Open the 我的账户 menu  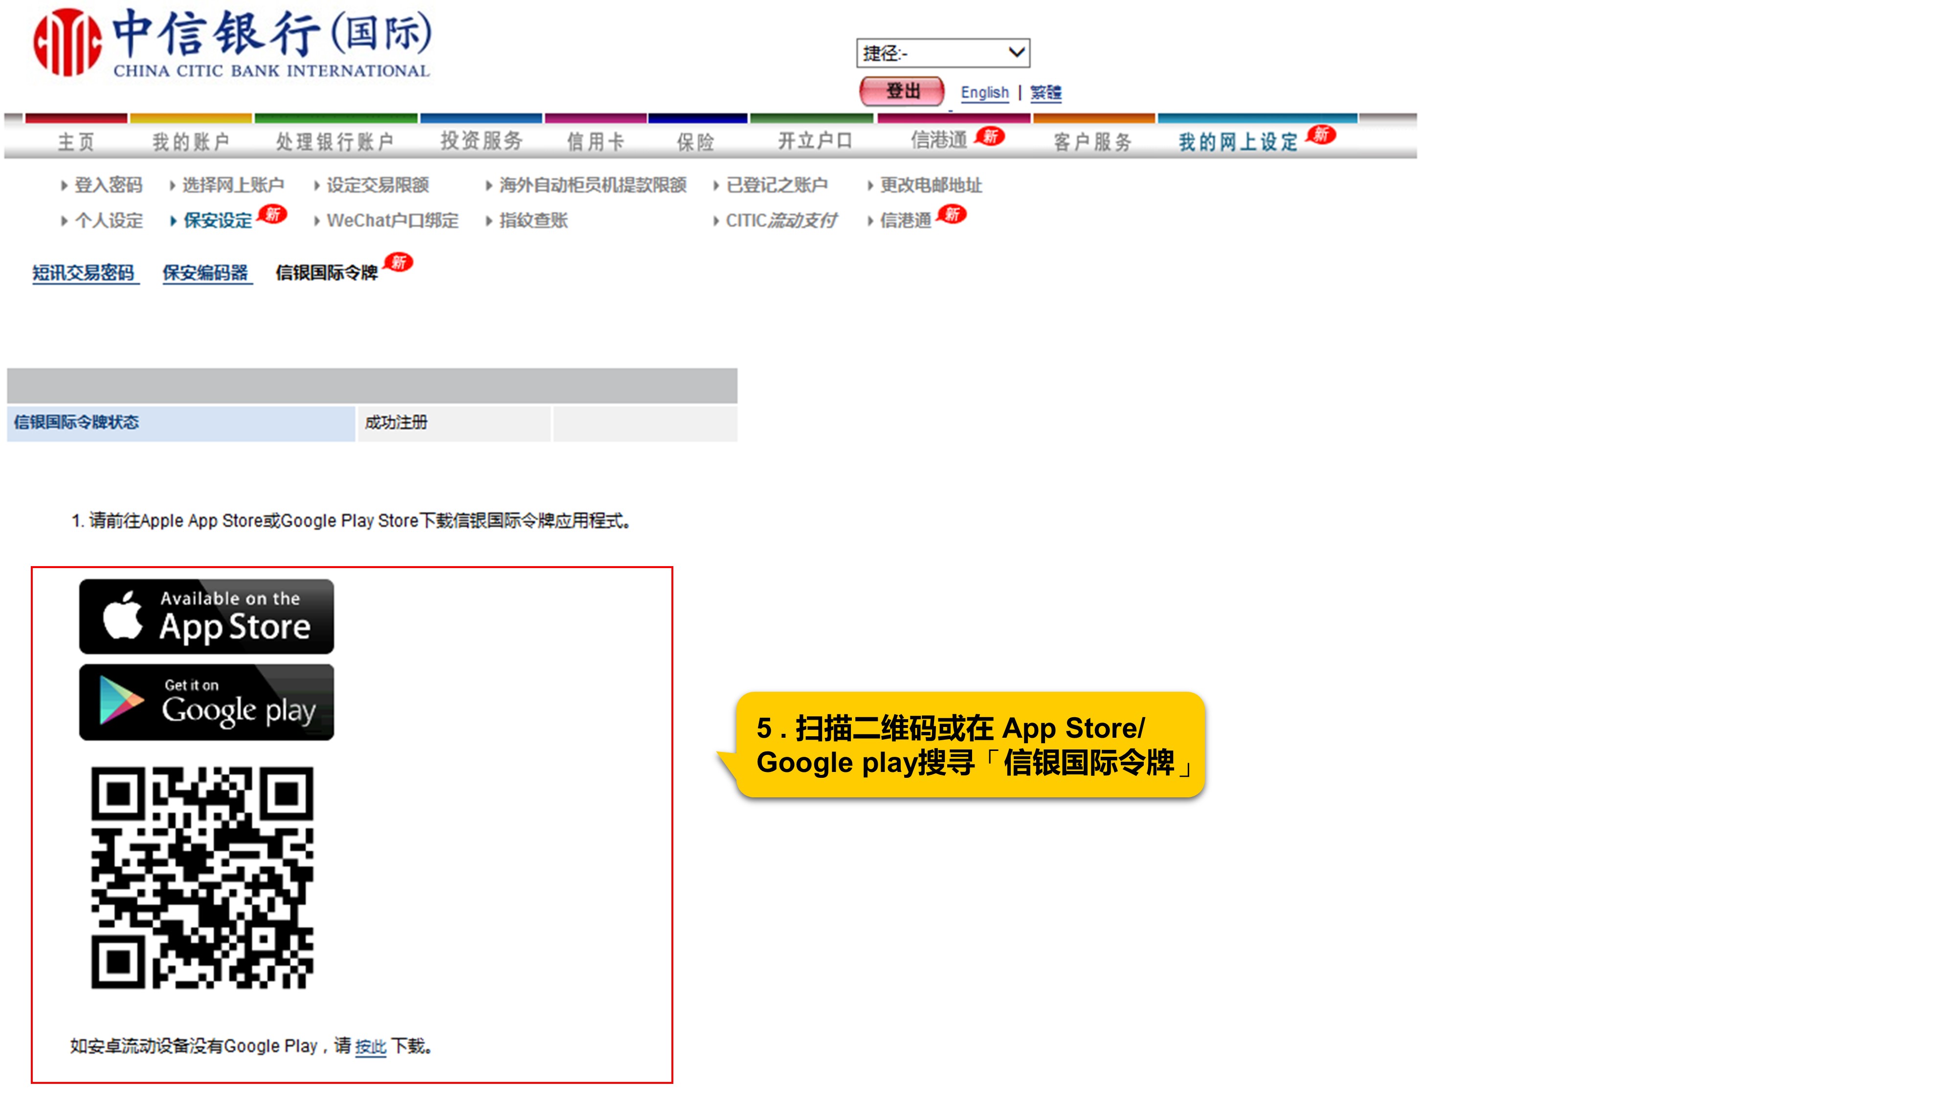191,142
